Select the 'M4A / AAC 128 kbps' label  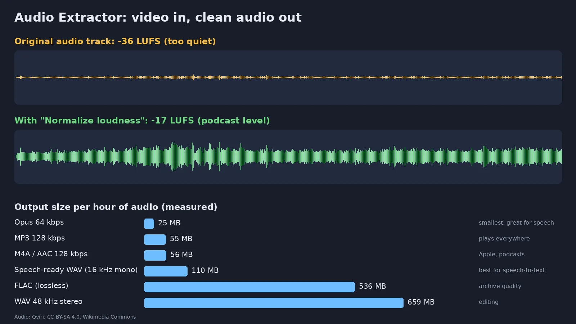click(x=51, y=254)
